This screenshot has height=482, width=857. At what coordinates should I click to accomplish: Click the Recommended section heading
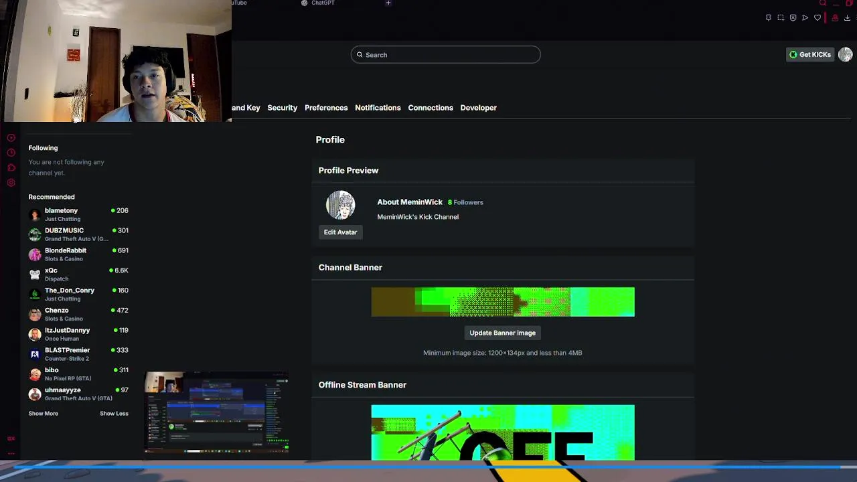pos(52,197)
